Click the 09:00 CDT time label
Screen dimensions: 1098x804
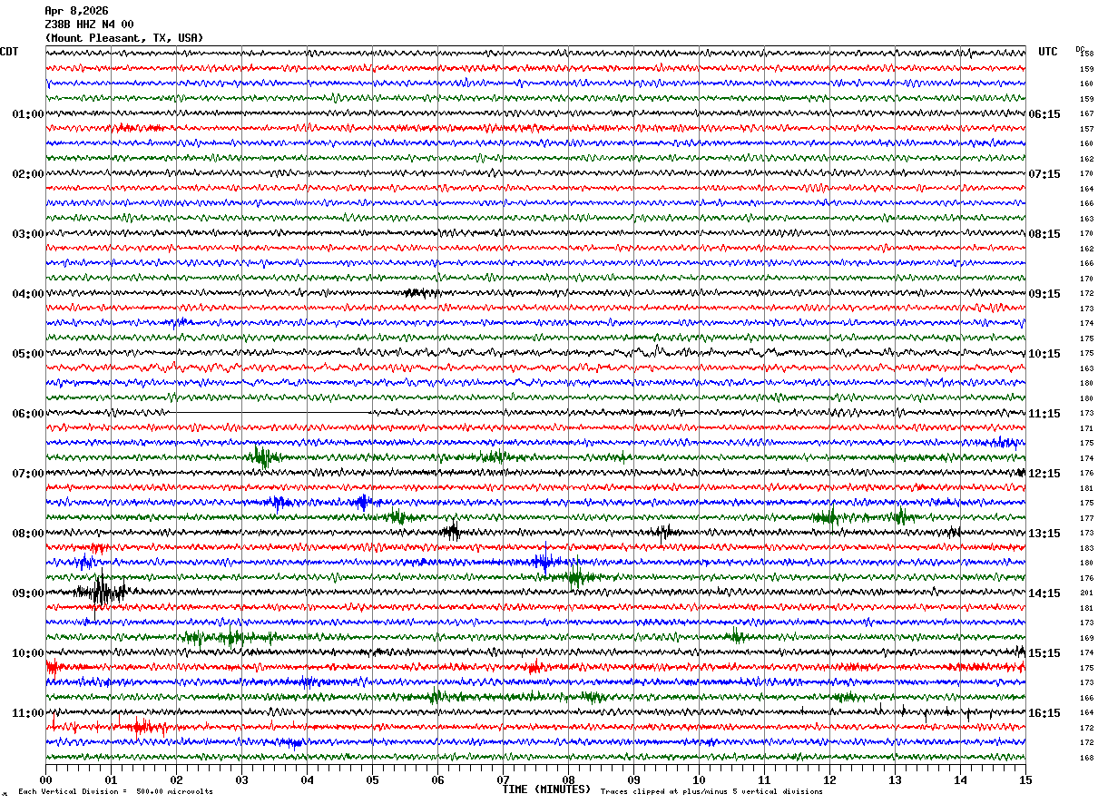[27, 593]
